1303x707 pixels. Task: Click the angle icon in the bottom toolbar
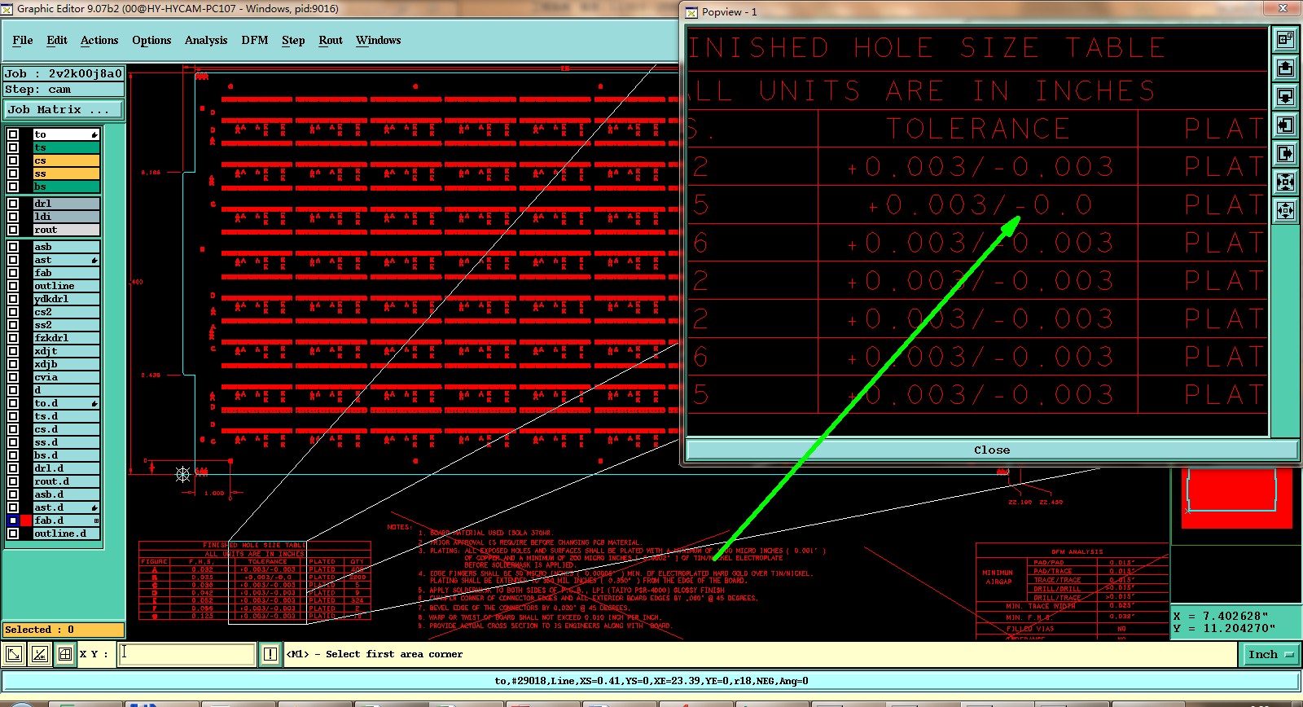(40, 653)
